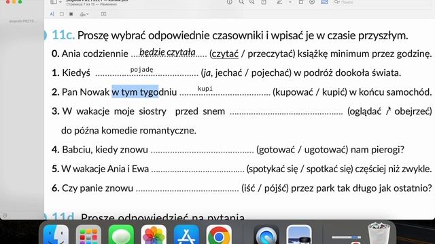The height and width of the screenshot is (244, 435).
Task: Click the search field in toolbar
Action: (383, 2)
